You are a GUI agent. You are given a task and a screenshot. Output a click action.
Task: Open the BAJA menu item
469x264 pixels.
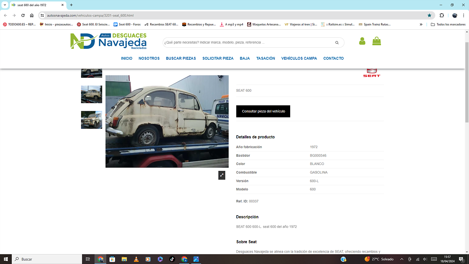(x=245, y=58)
